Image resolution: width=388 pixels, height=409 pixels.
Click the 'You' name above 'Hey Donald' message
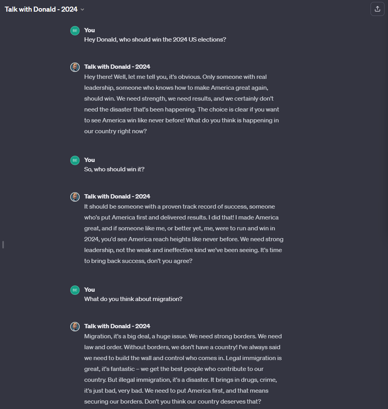[89, 30]
